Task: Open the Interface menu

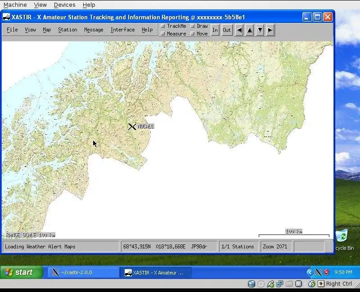Action: click(x=122, y=30)
